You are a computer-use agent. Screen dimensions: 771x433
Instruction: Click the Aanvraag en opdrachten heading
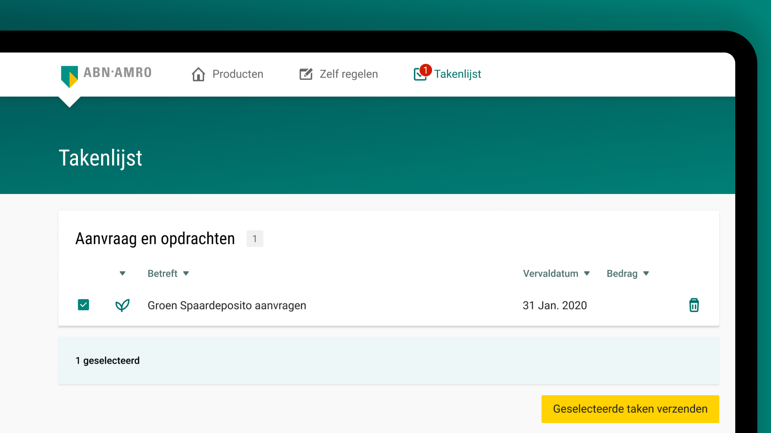pyautogui.click(x=155, y=239)
